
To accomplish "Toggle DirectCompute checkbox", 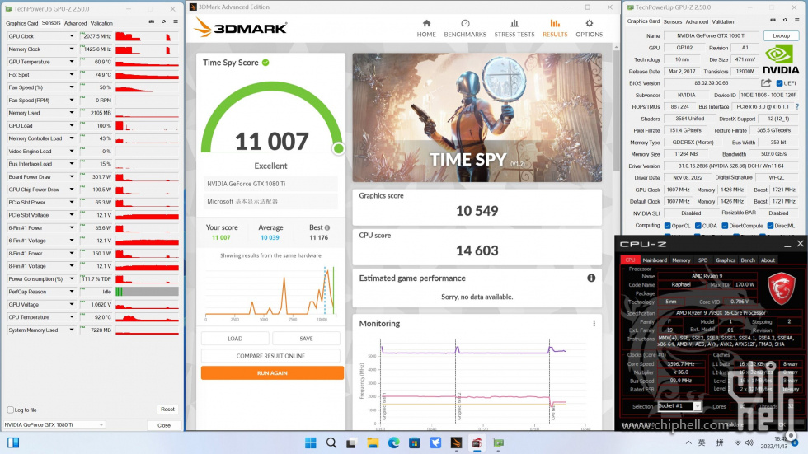I will pos(725,226).
